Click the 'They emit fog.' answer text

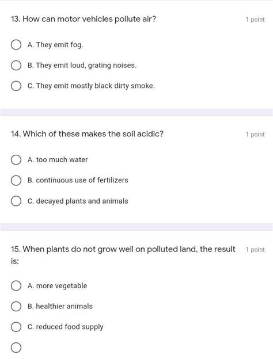point(59,45)
